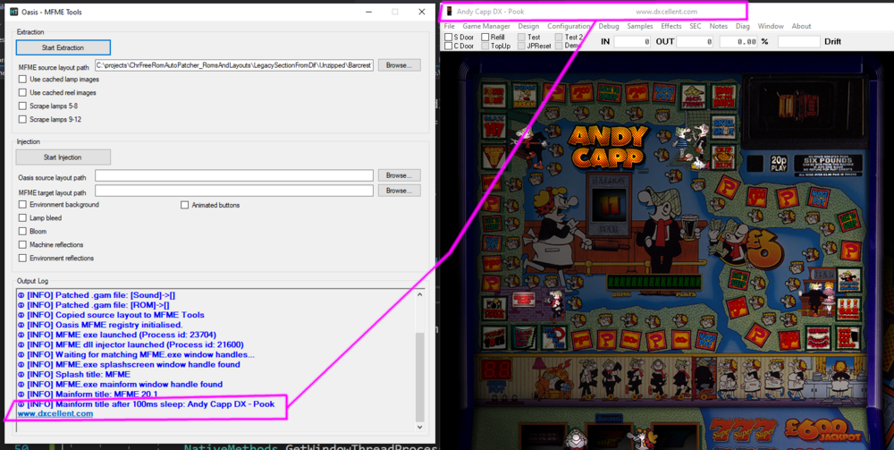Click log line 'MFME exe launched (Process id: 23704)'

(122, 335)
